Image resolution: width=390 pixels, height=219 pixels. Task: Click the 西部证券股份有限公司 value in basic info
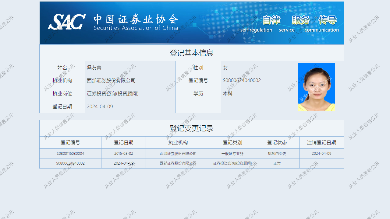(x=111, y=81)
